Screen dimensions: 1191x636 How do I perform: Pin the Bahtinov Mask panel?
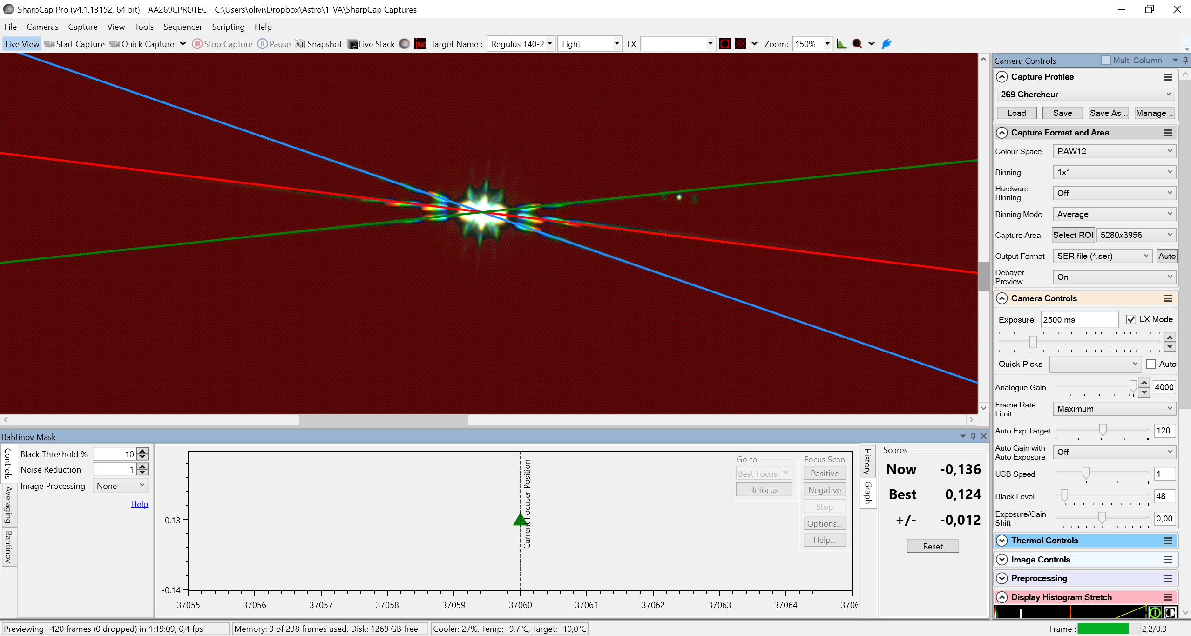tap(973, 436)
